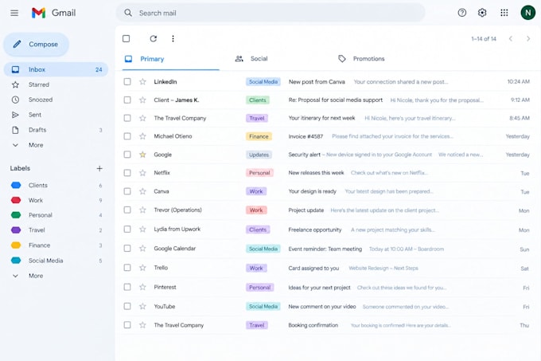Star the LinkedIn email
The width and height of the screenshot is (541, 361).
pos(142,81)
